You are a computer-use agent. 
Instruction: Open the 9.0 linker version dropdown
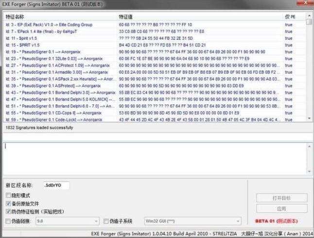click(x=68, y=221)
